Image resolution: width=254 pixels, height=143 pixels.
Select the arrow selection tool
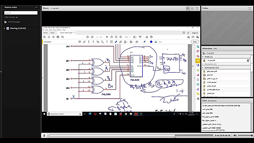[x=107, y=37]
